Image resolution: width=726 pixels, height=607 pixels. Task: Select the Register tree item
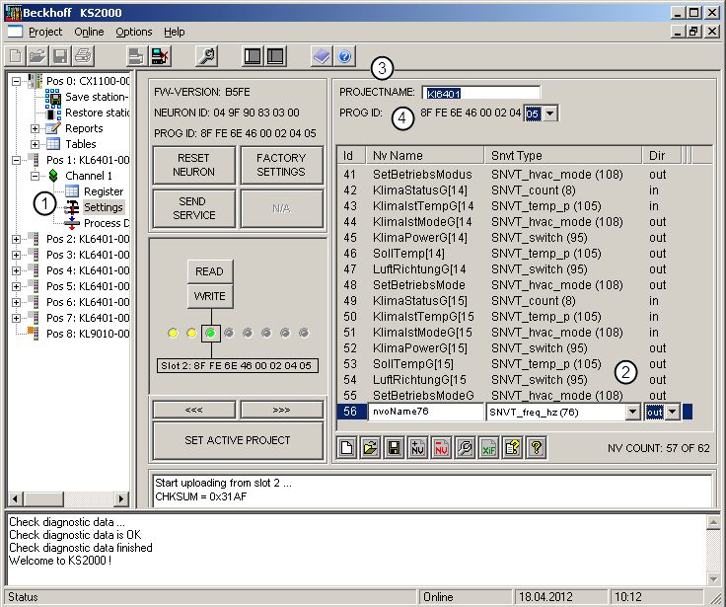pyautogui.click(x=104, y=191)
